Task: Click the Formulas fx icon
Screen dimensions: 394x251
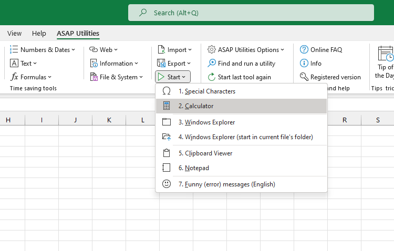Action: tap(14, 77)
